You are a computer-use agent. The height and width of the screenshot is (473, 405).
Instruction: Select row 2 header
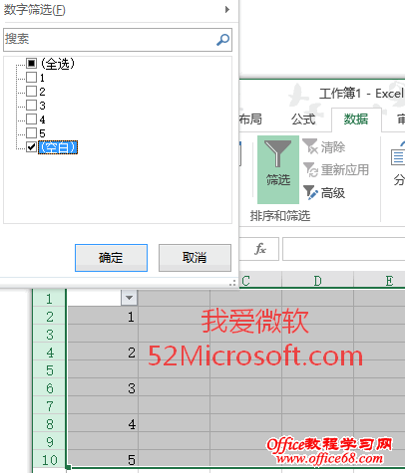49,316
